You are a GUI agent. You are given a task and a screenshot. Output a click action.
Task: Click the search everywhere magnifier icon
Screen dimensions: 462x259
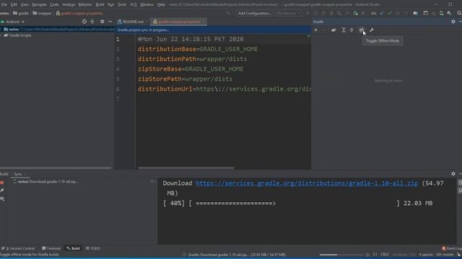pos(459,13)
